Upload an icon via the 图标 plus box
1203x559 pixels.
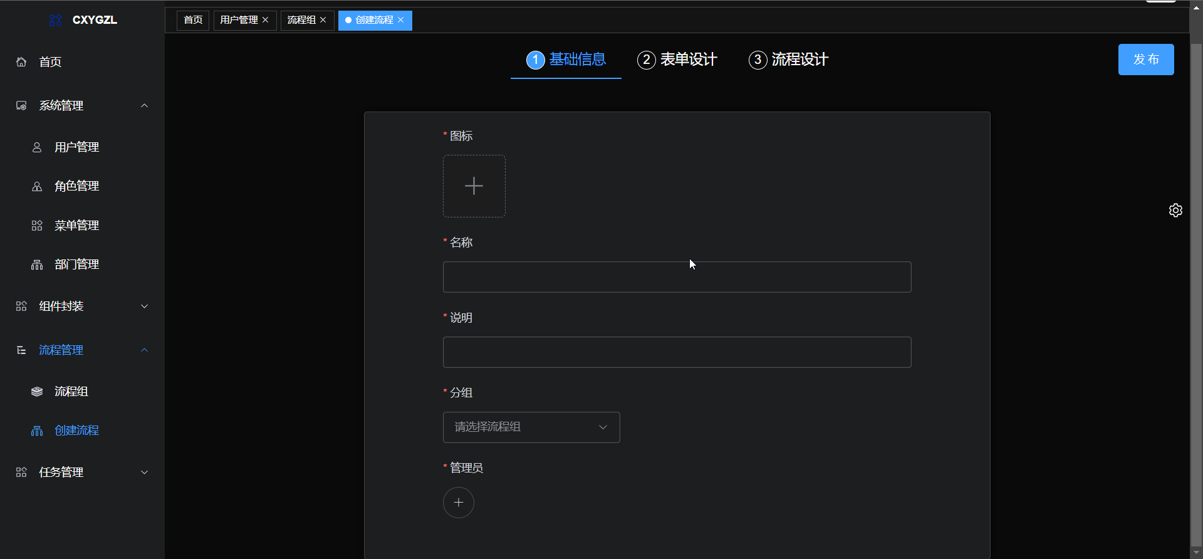[474, 186]
